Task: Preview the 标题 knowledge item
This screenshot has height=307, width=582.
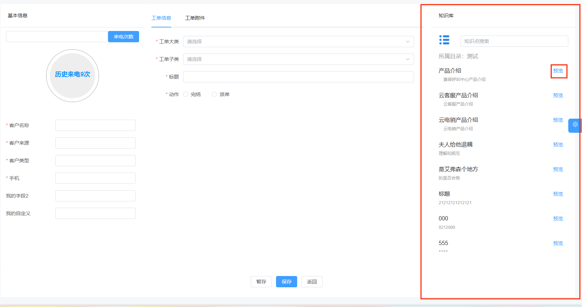Action: point(558,194)
